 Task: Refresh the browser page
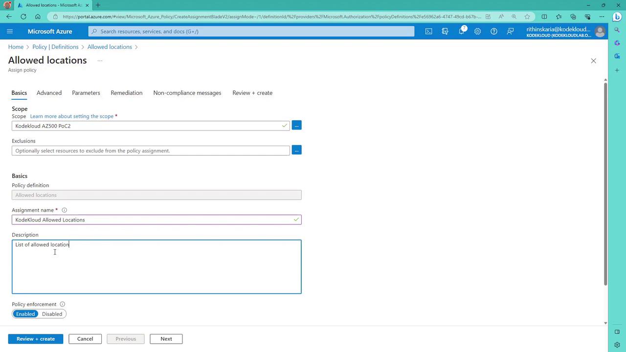coord(23,16)
